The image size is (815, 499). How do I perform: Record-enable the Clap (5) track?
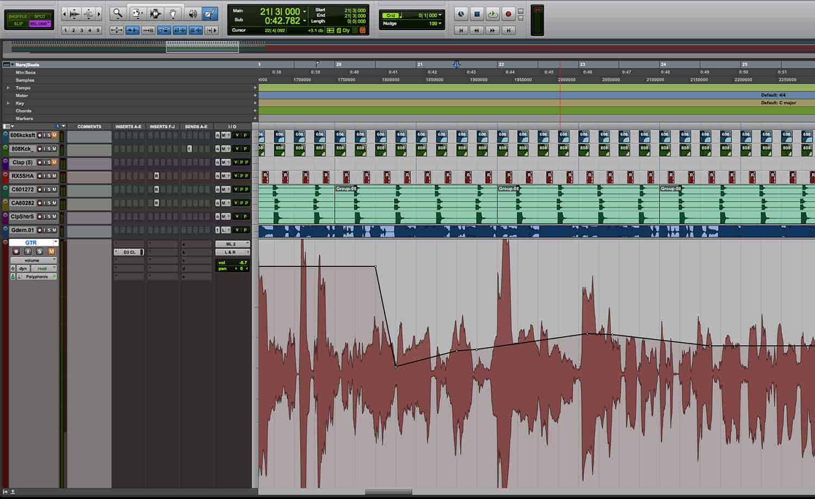[39, 163]
